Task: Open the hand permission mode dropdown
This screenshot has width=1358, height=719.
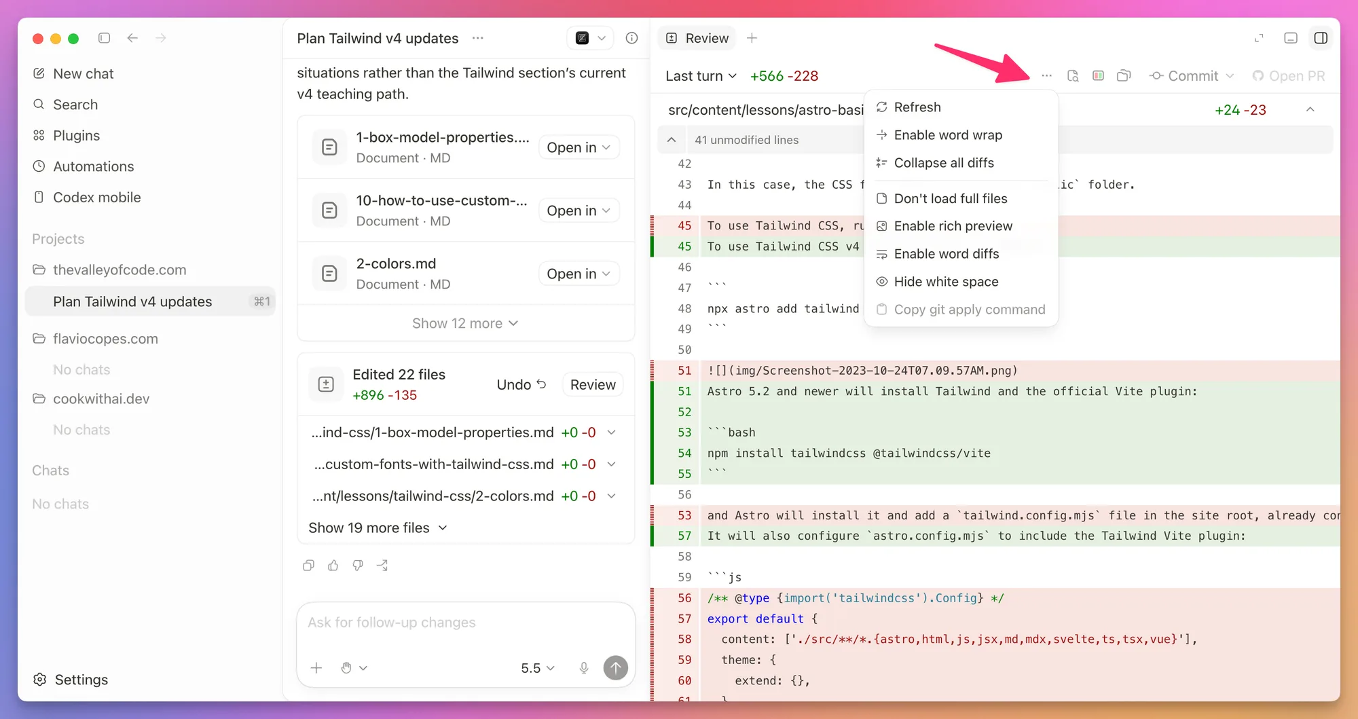Action: (x=354, y=668)
